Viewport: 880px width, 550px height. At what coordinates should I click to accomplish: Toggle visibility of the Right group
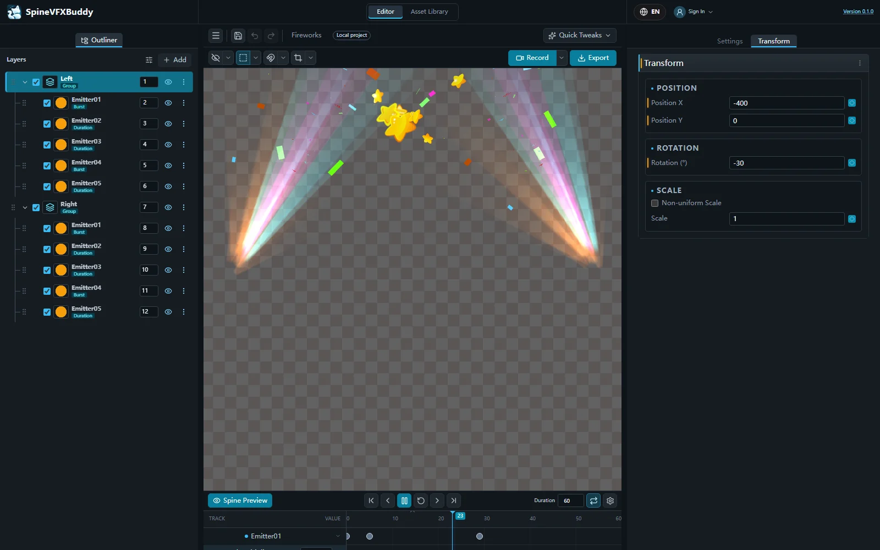tap(168, 207)
